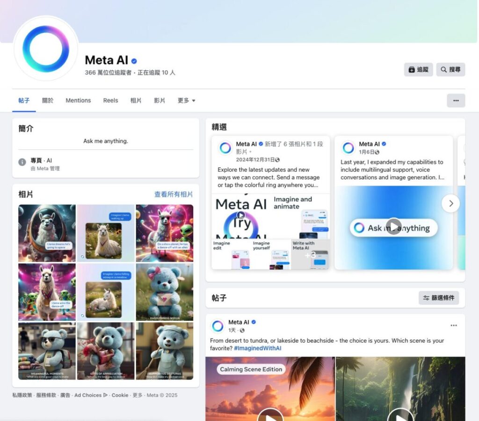Click the 查看所有相片 link

click(x=173, y=194)
